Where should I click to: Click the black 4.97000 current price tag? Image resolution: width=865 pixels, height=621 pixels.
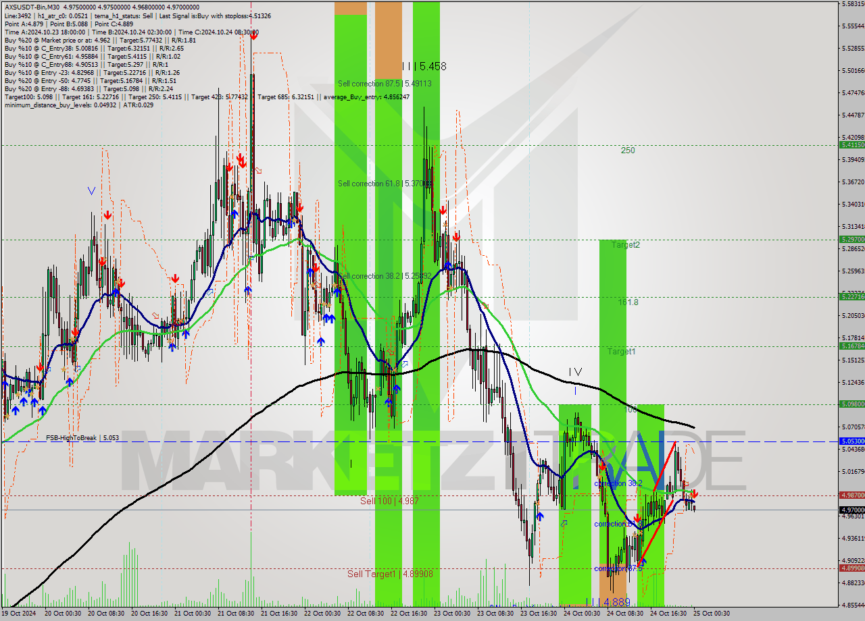coord(851,510)
